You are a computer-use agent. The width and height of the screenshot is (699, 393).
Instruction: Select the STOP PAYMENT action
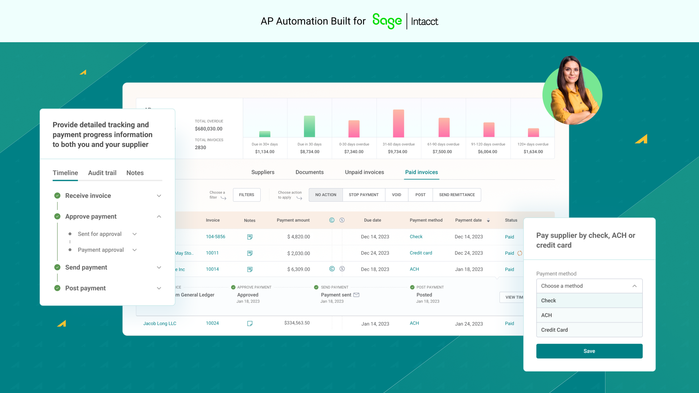tap(363, 195)
